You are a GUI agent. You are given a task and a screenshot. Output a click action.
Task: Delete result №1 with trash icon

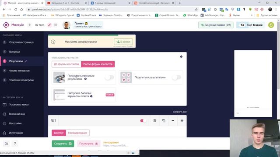pyautogui.click(x=154, y=121)
